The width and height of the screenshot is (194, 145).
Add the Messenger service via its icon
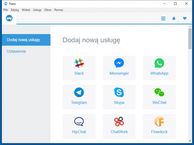point(119,63)
